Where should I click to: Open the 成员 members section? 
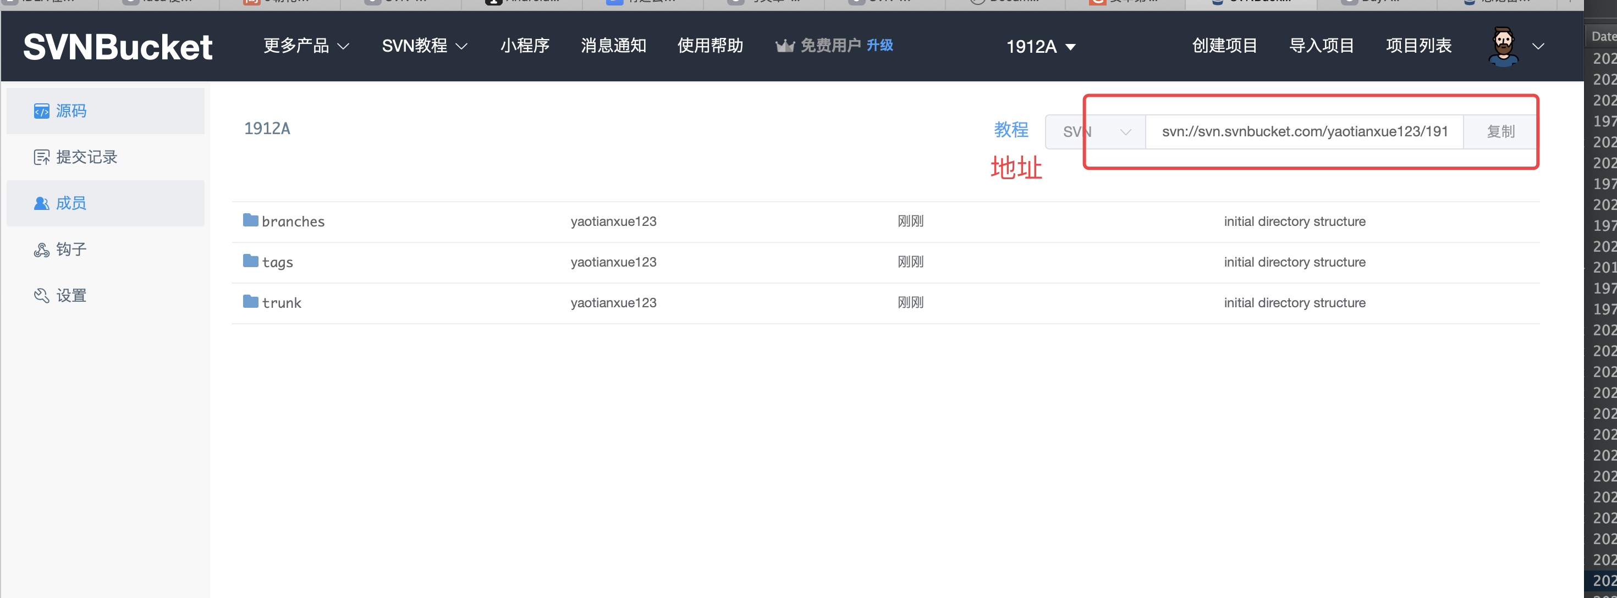click(72, 203)
